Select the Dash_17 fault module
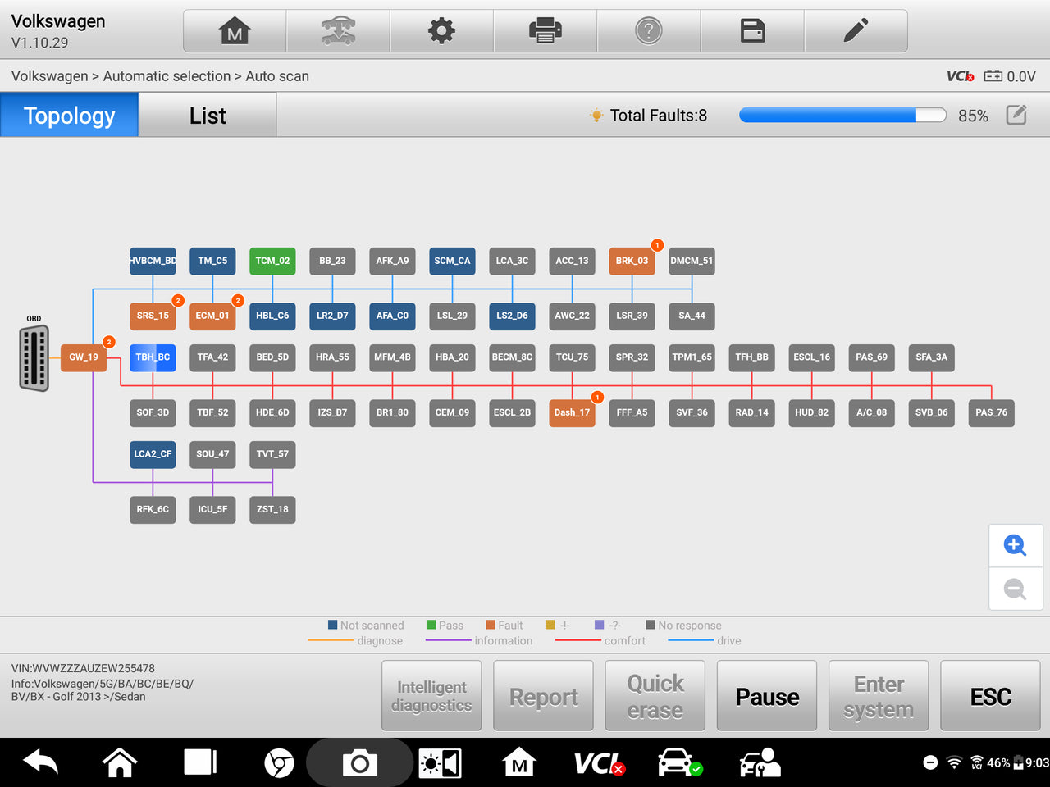 pos(572,412)
